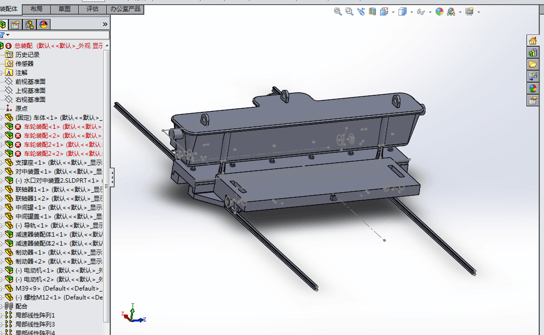Screen dimensions: 544x335
Task: Select 支撑座<1> component
Action: click(x=58, y=163)
